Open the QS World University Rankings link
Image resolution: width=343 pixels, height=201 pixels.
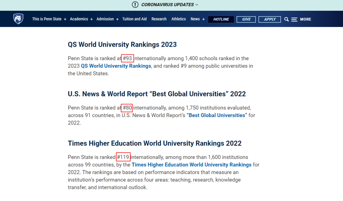[116, 66]
